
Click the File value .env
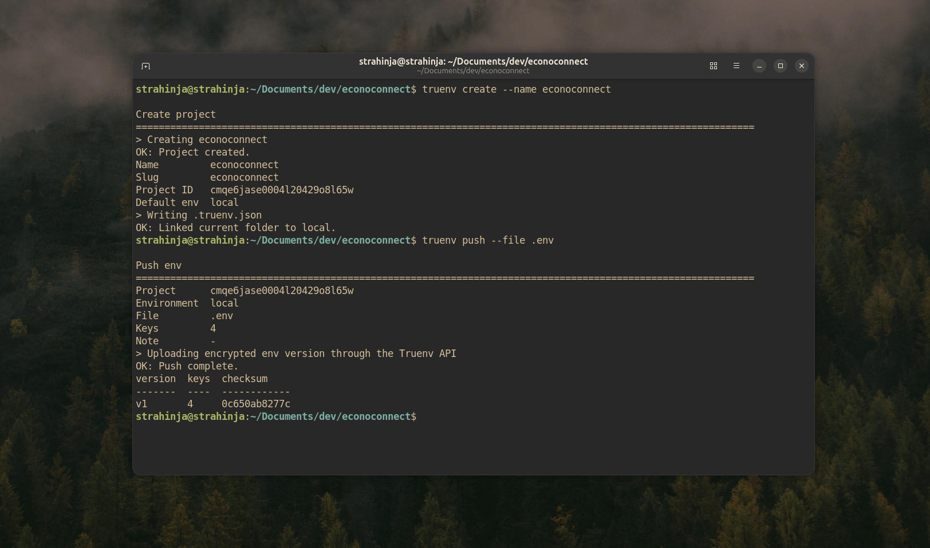coord(222,316)
